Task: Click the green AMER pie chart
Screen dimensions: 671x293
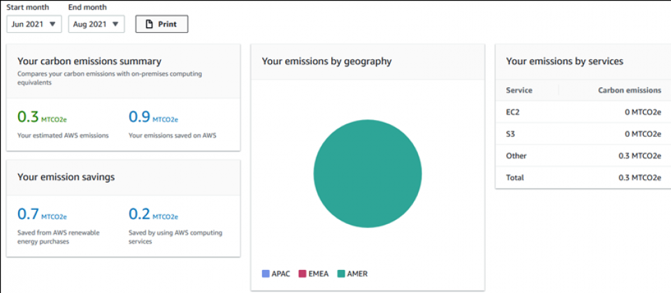Action: [x=367, y=174]
